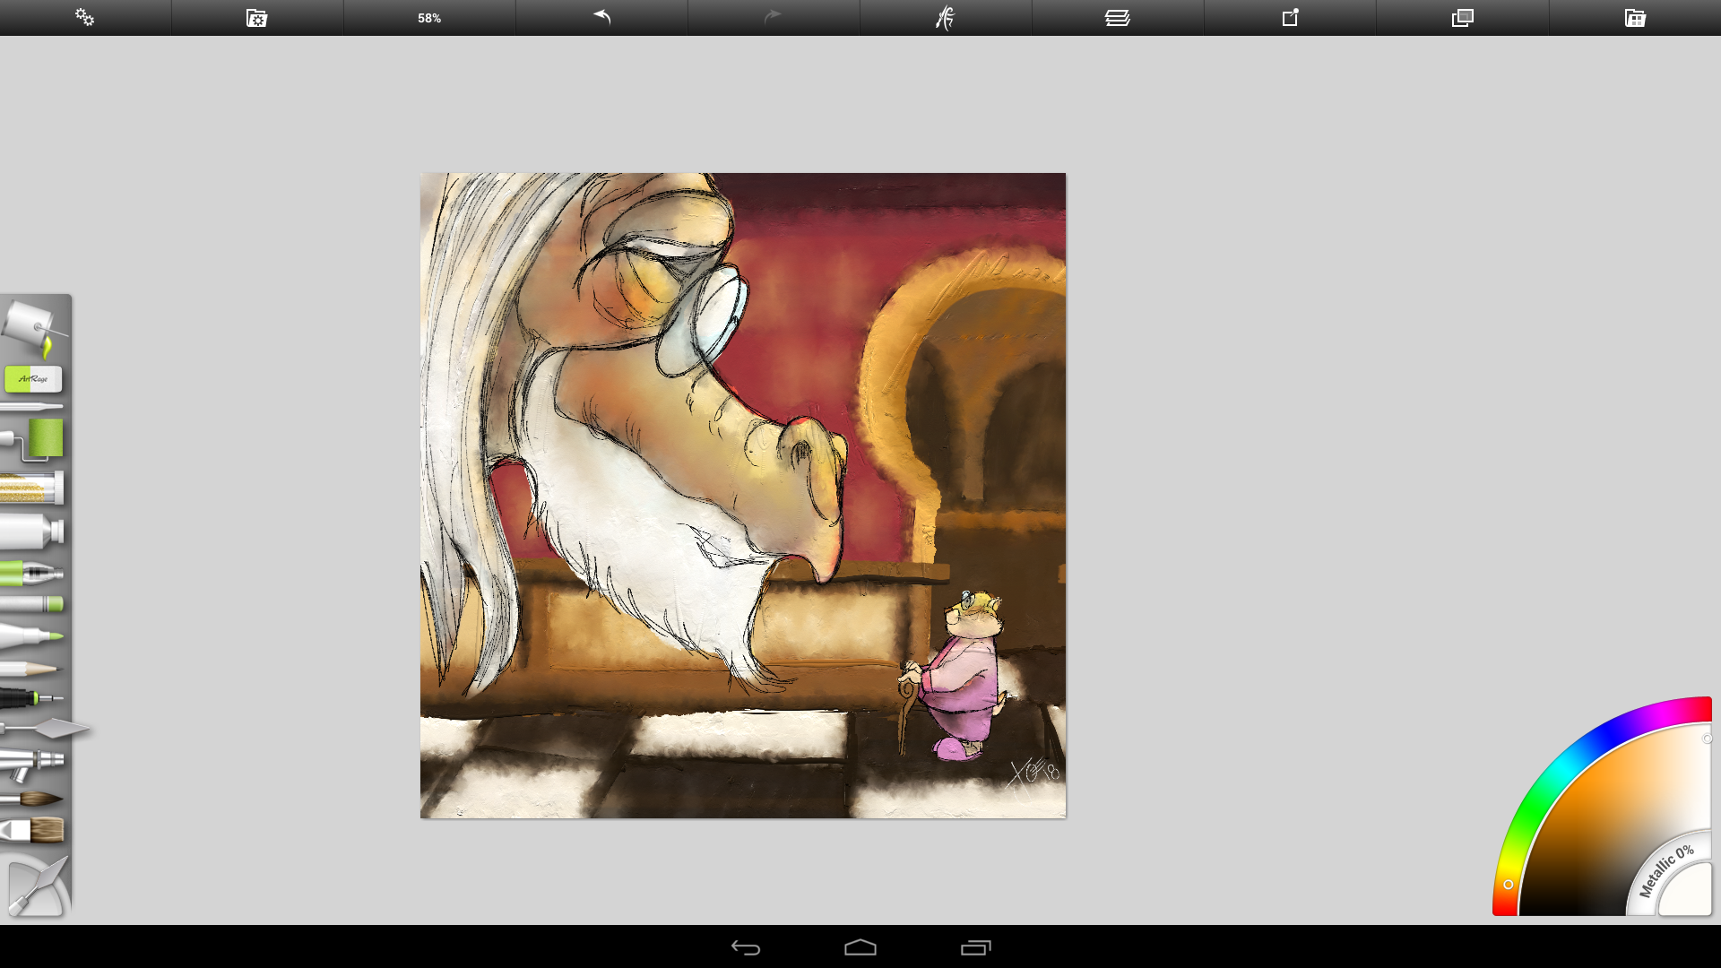Select the white Paint Tube tool
Screen dimensions: 1721x968
pyautogui.click(x=32, y=532)
